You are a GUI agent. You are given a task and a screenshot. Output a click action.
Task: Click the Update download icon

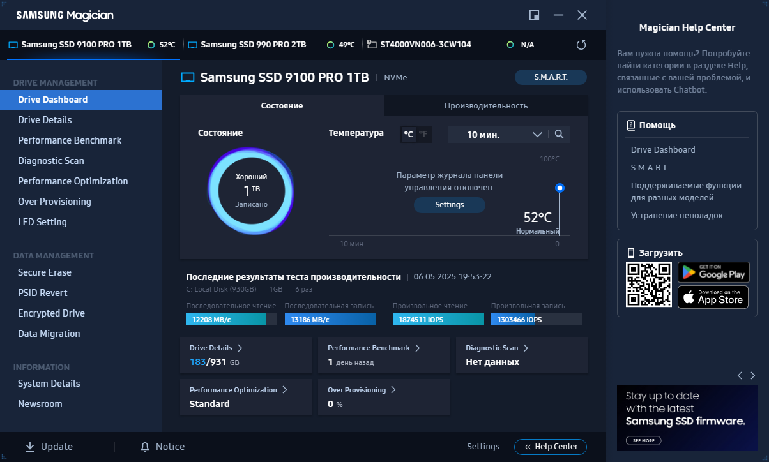[30, 447]
